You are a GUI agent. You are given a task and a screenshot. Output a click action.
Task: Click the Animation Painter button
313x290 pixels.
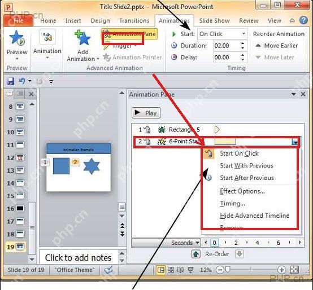(x=132, y=58)
